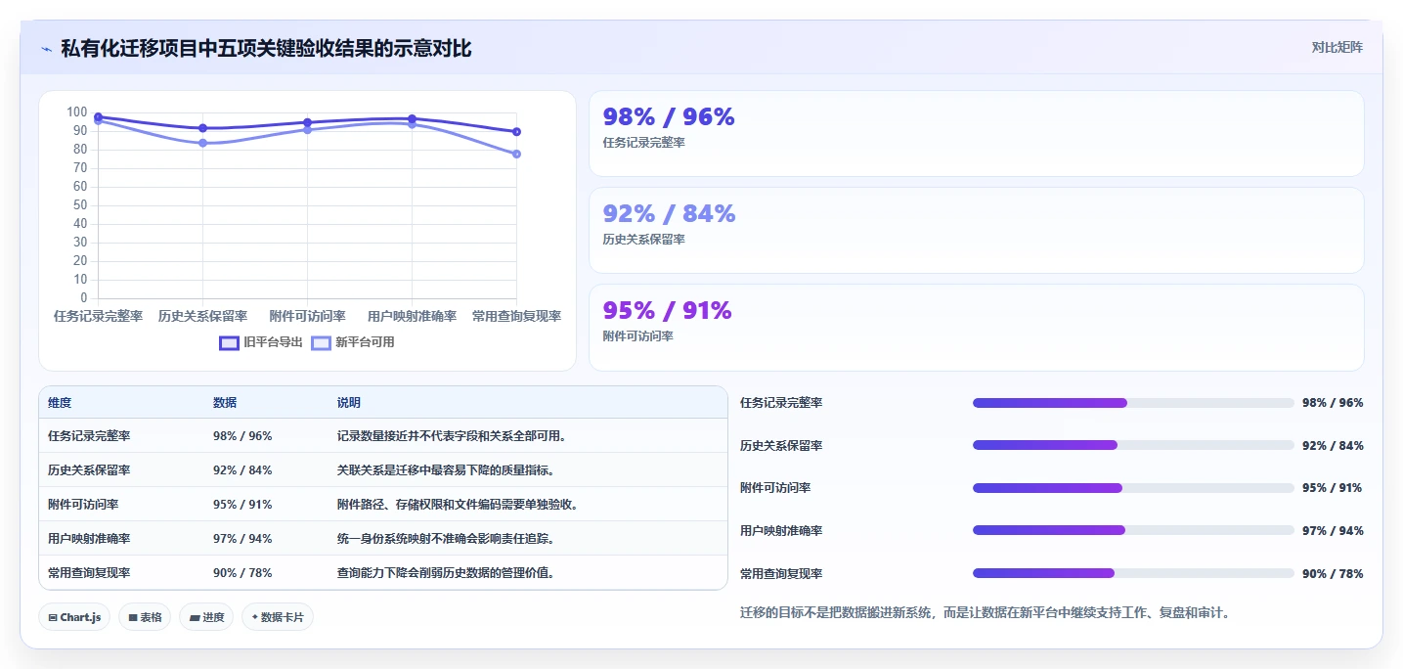Click the 任务记录完整率 chart axis label
This screenshot has height=669, width=1403.
click(98, 316)
